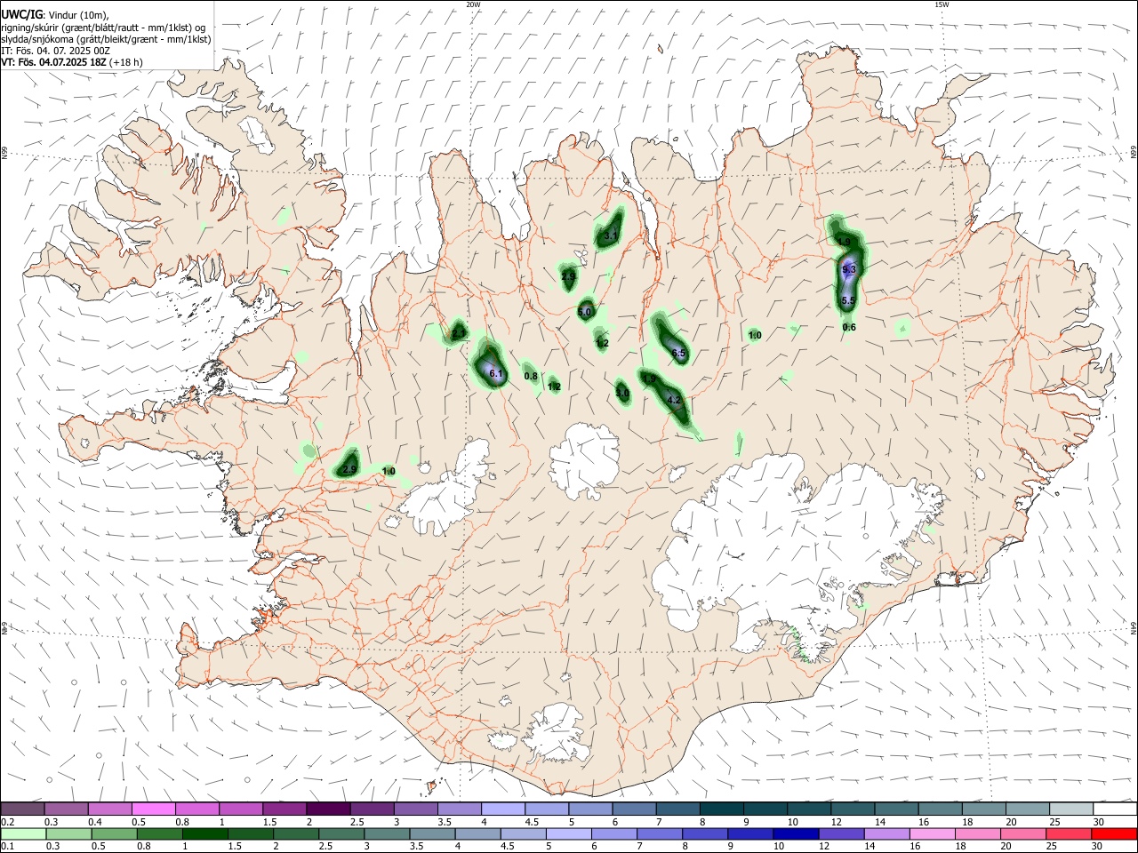
Task: Click the 15W longitude label
Action: click(x=942, y=4)
